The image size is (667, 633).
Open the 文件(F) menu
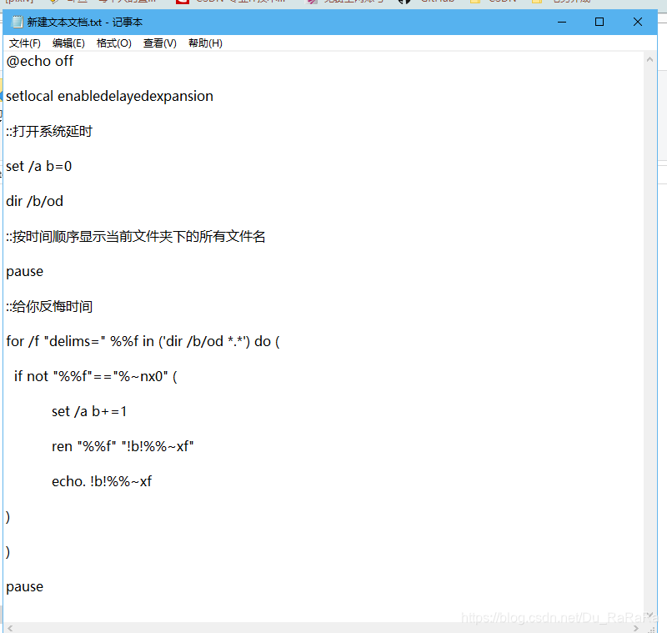coord(22,43)
